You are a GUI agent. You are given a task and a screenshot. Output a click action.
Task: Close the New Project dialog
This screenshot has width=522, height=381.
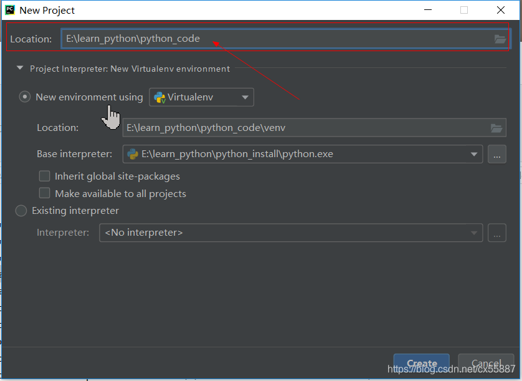click(x=501, y=10)
